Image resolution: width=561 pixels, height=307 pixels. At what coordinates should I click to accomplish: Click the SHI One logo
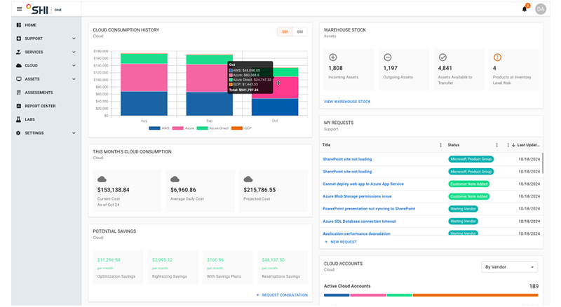point(43,9)
